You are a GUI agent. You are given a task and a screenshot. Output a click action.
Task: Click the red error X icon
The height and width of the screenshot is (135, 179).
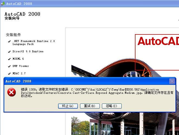pos(12,92)
